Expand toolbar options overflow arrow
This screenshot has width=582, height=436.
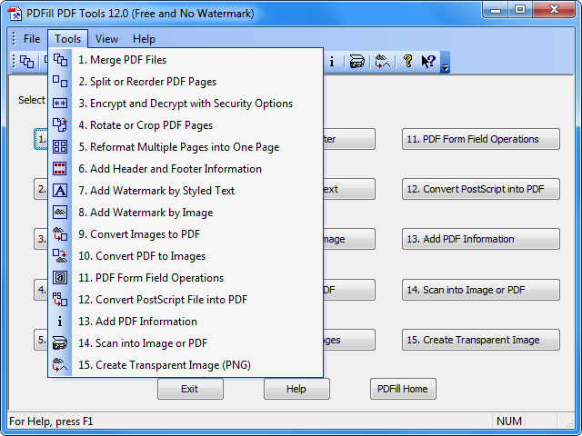(x=445, y=63)
